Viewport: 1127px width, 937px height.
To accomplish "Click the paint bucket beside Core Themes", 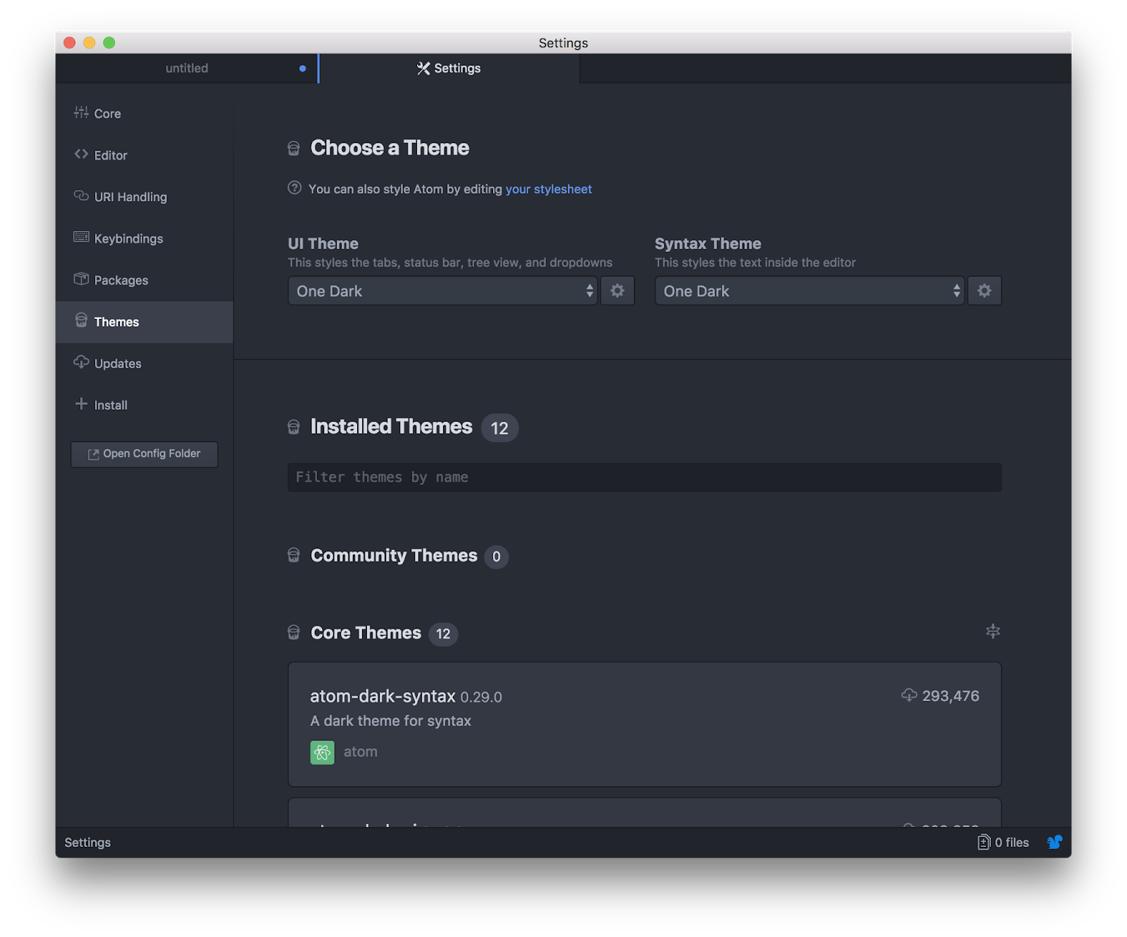I will (x=294, y=633).
